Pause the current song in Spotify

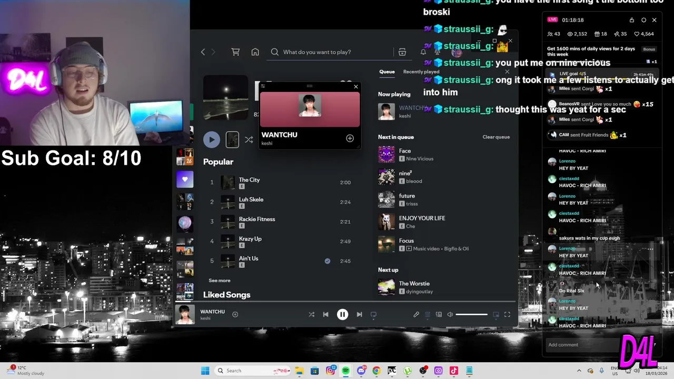click(342, 314)
